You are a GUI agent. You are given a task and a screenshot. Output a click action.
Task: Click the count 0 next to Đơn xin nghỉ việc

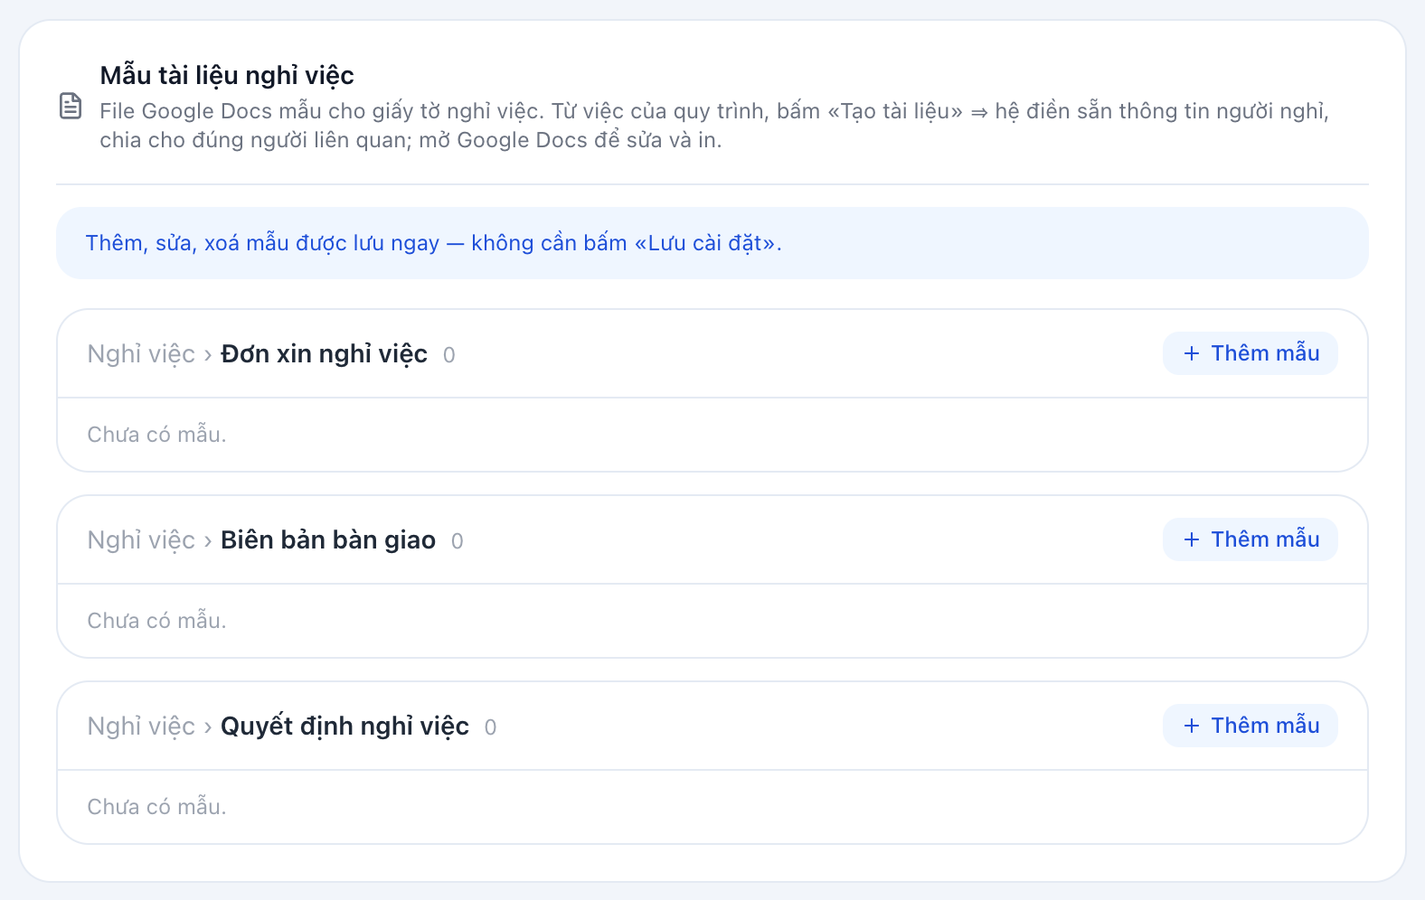tap(449, 355)
